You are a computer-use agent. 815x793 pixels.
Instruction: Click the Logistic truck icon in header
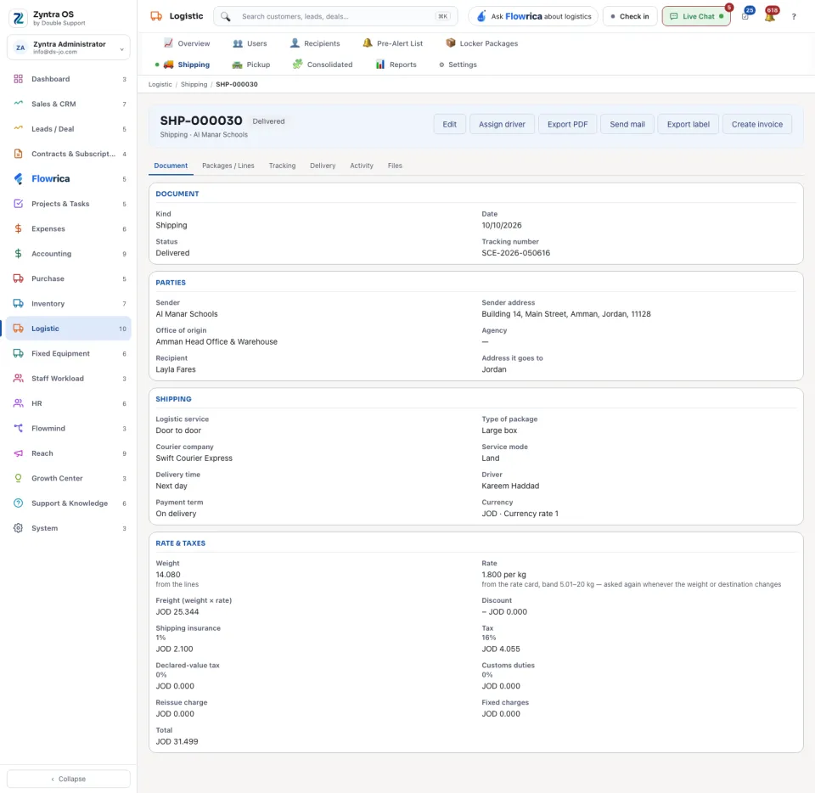pyautogui.click(x=156, y=16)
